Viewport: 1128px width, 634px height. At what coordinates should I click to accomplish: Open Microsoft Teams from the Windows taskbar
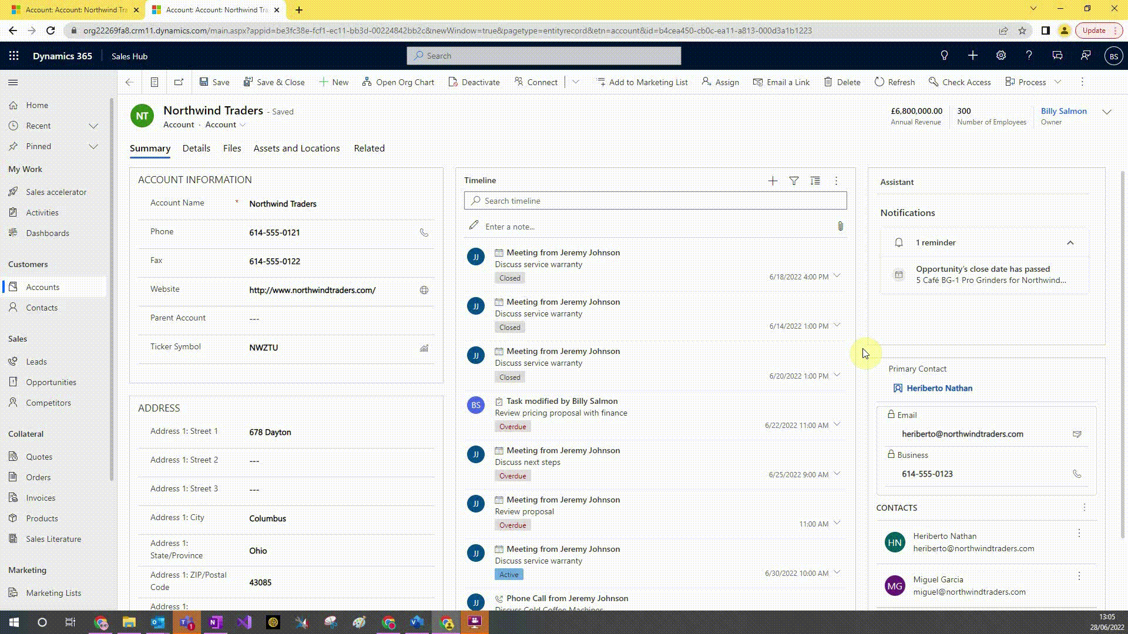(187, 622)
